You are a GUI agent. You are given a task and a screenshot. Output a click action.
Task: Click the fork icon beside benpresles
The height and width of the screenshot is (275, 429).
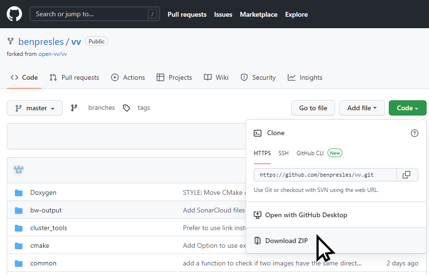pyautogui.click(x=11, y=41)
